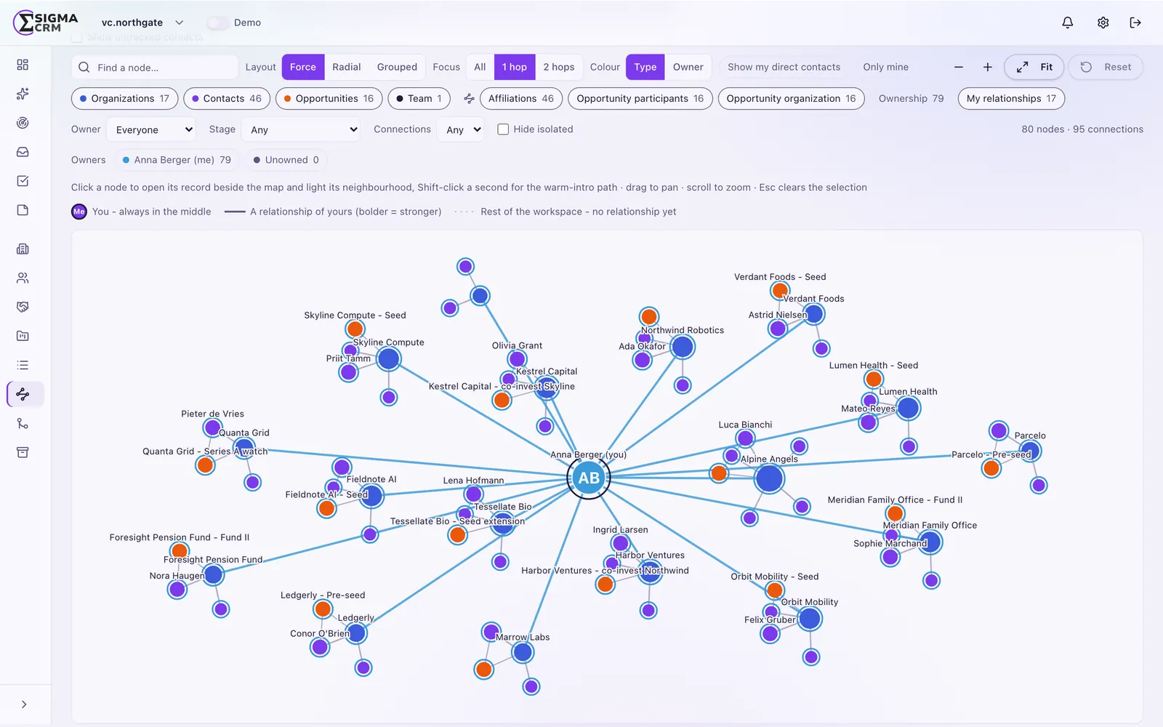Open the vc.northgate workspace dropdown
This screenshot has width=1163, height=727.
142,23
